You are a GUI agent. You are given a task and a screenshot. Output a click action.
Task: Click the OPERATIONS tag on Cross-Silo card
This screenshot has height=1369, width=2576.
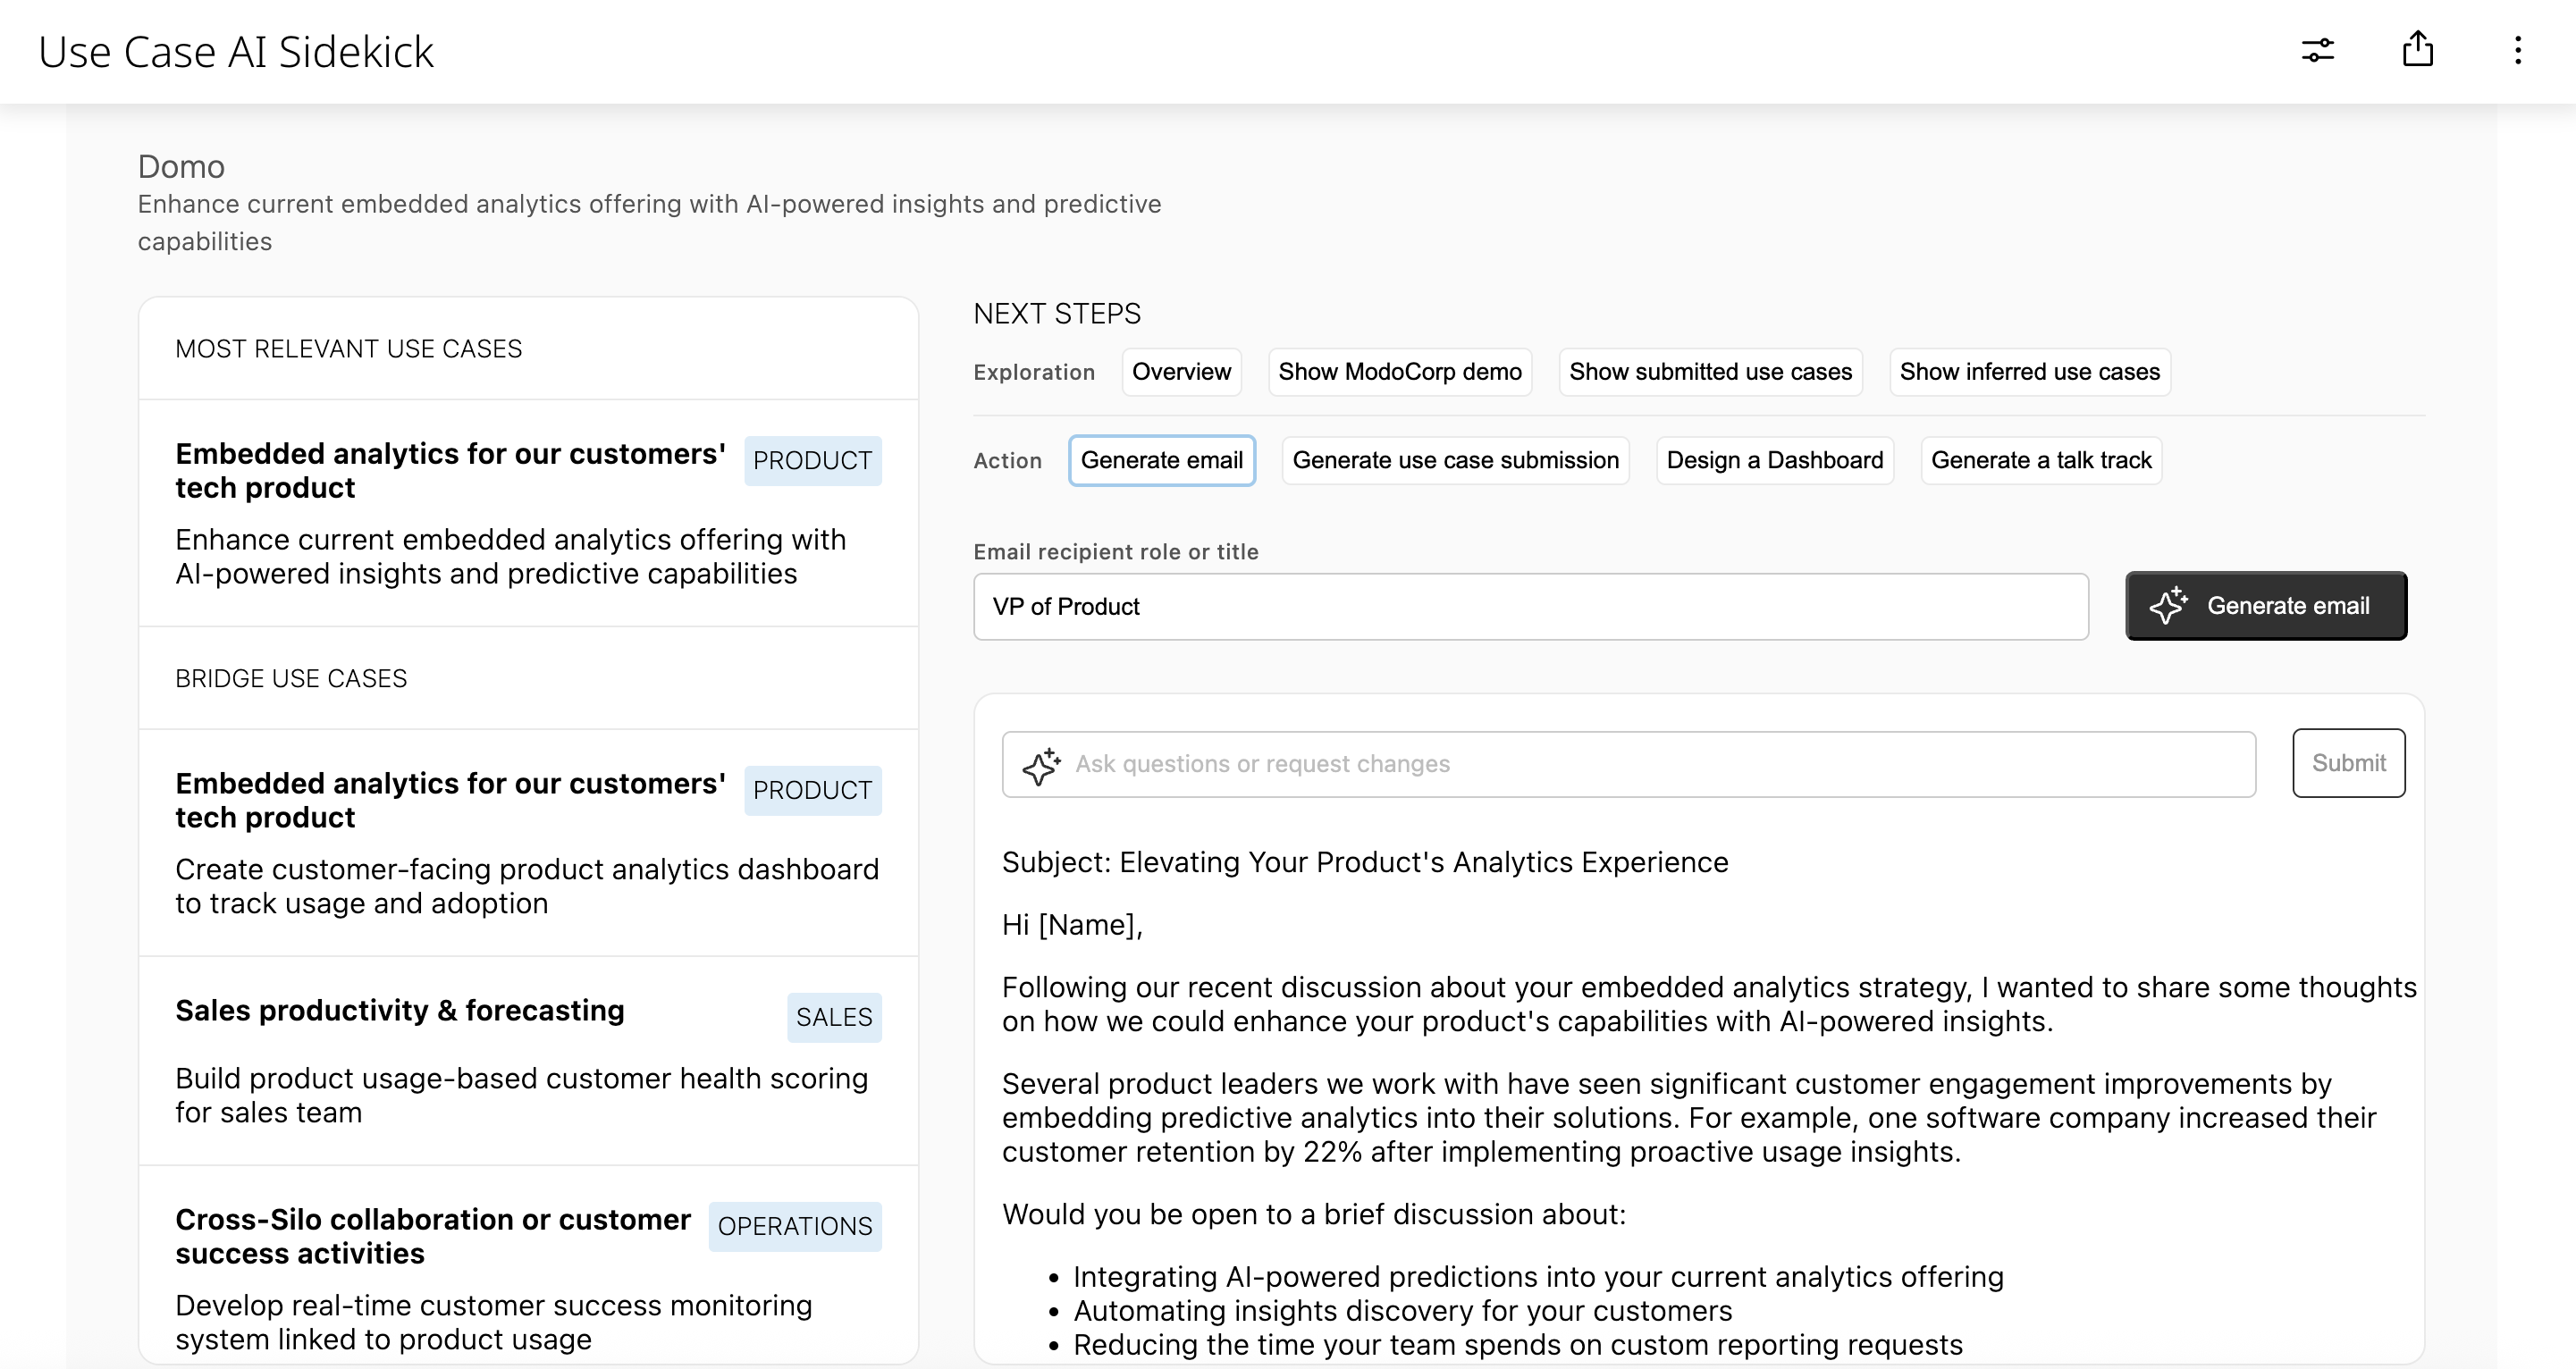[795, 1226]
